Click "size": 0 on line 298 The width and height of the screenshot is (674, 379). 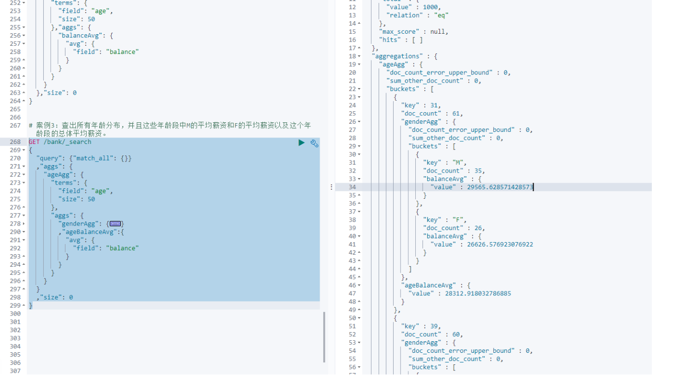[x=56, y=297]
